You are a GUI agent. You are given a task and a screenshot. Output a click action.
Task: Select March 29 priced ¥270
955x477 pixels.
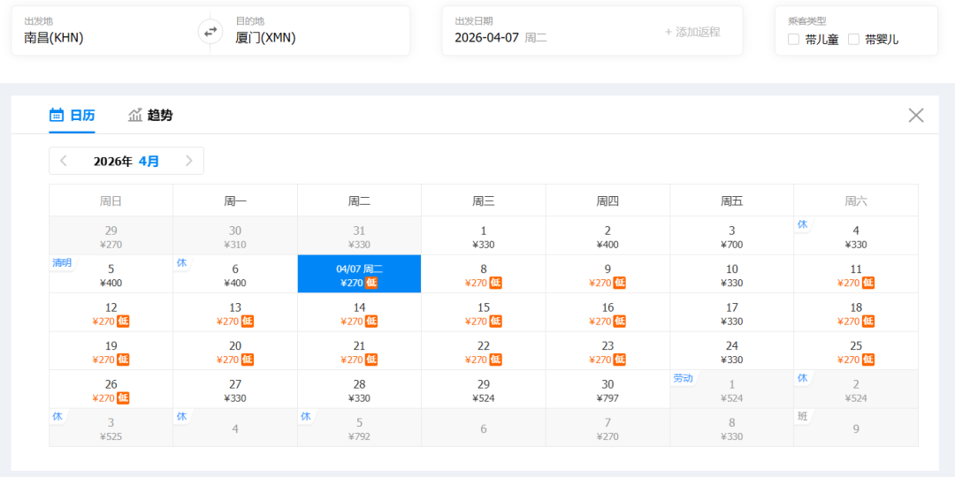(111, 236)
